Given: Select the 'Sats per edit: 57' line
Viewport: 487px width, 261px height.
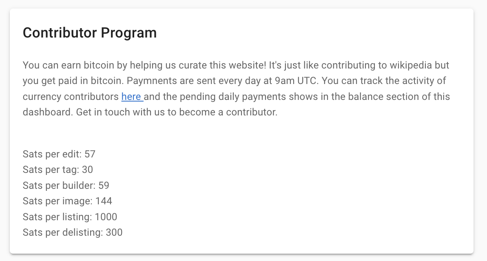Looking at the screenshot, I should pyautogui.click(x=59, y=154).
